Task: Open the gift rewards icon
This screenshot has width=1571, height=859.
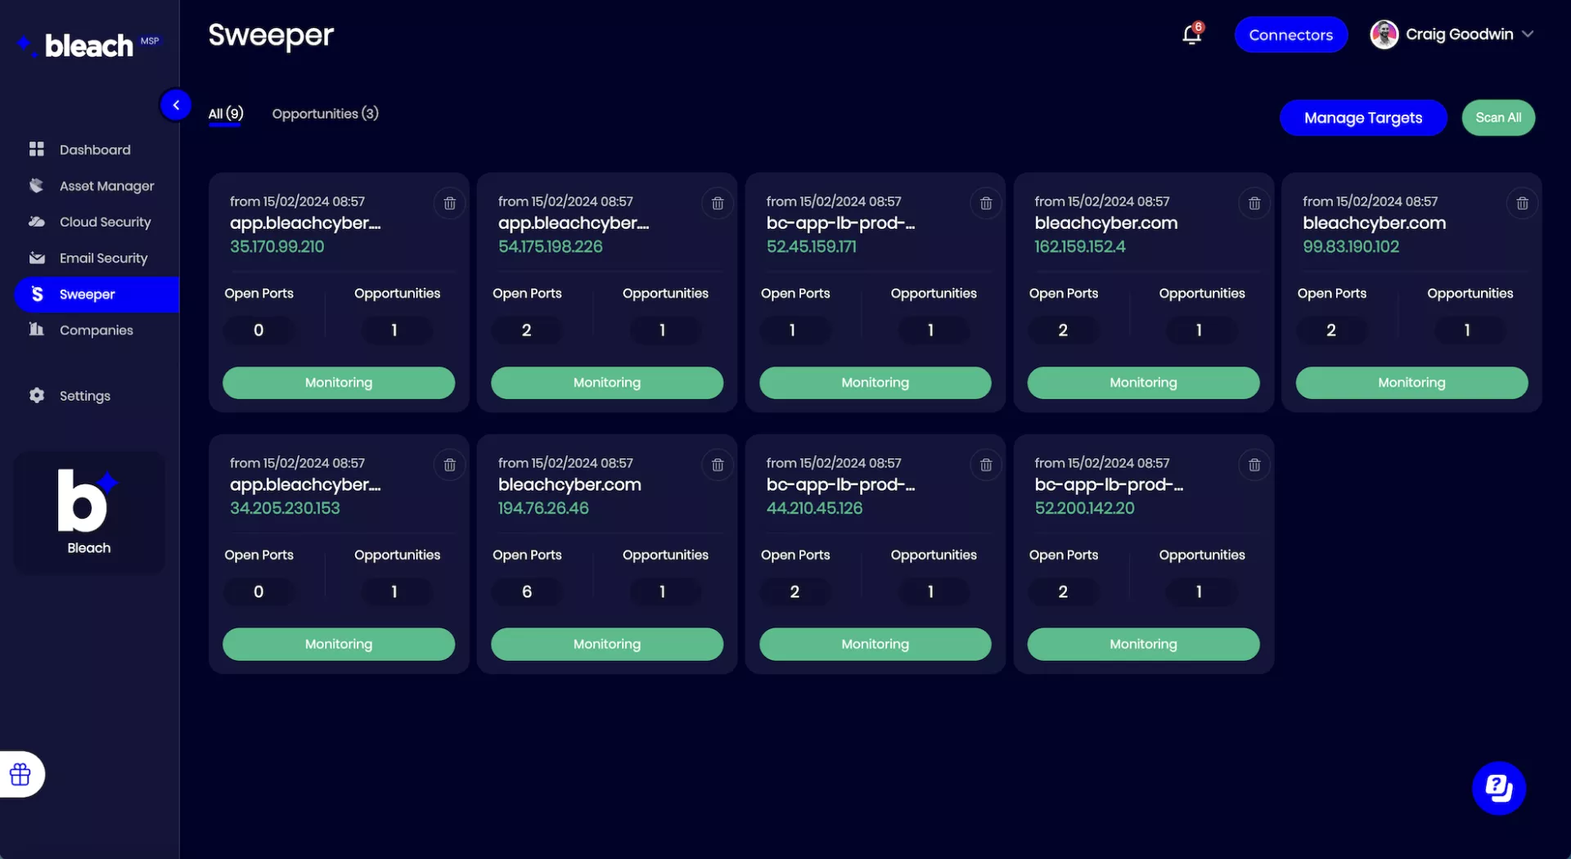Action: 20,774
